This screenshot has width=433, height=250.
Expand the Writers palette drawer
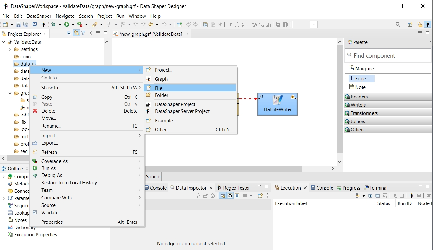coord(388,105)
